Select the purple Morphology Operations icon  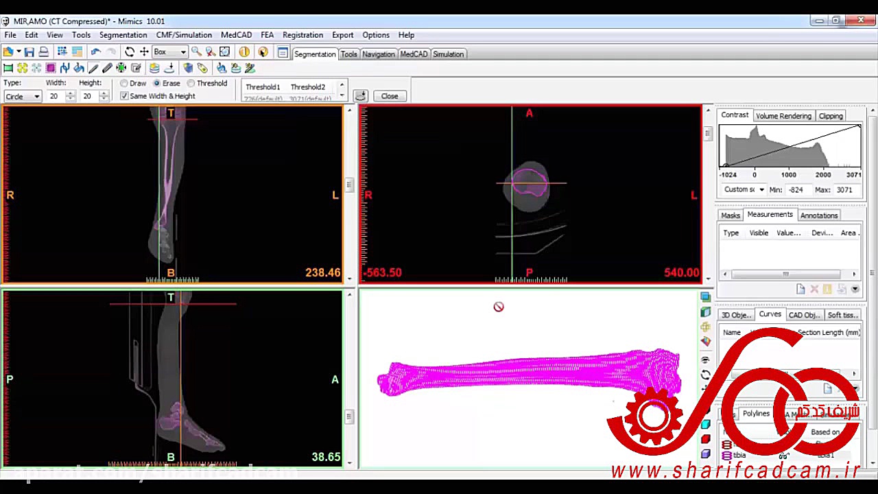tap(51, 68)
